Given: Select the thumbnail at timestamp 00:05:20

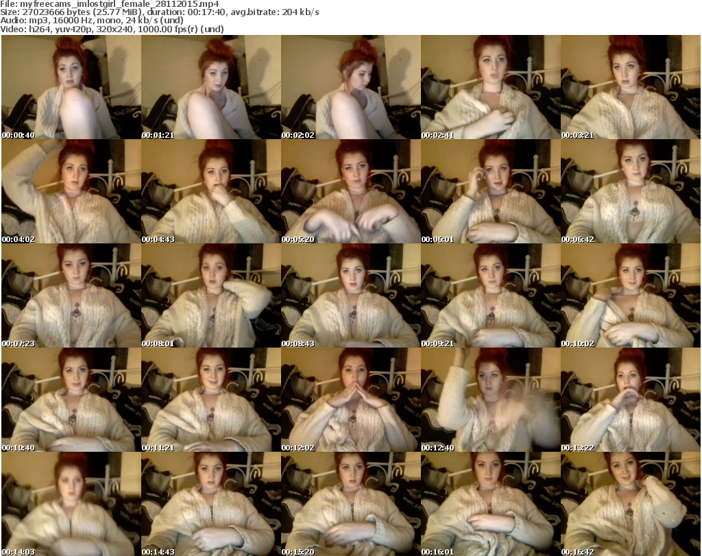Looking at the screenshot, I should (x=350, y=191).
